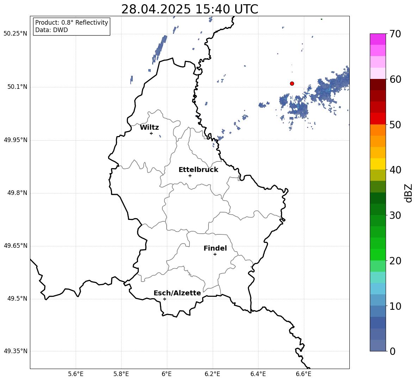The height and width of the screenshot is (381, 417).
Task: Click the longitude label 6°E
Action: coord(167,374)
